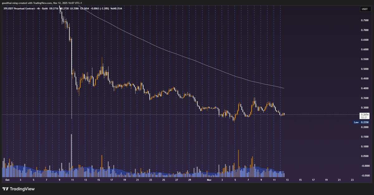Click the 29 date label on time axis
The height and width of the screenshot is (195, 374).
click(189, 180)
